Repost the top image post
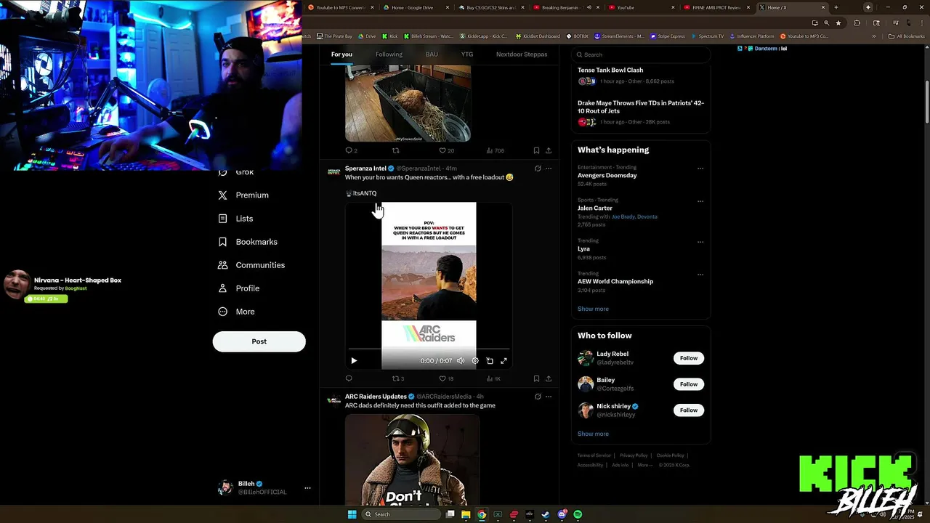The height and width of the screenshot is (523, 930). tap(396, 150)
